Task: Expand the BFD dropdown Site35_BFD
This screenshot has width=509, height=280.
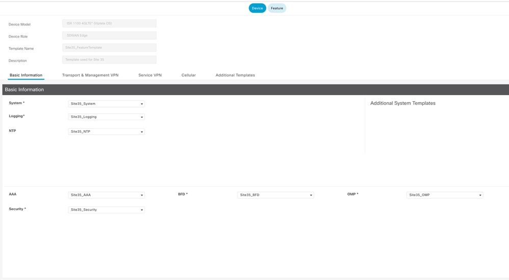Action: (x=276, y=194)
